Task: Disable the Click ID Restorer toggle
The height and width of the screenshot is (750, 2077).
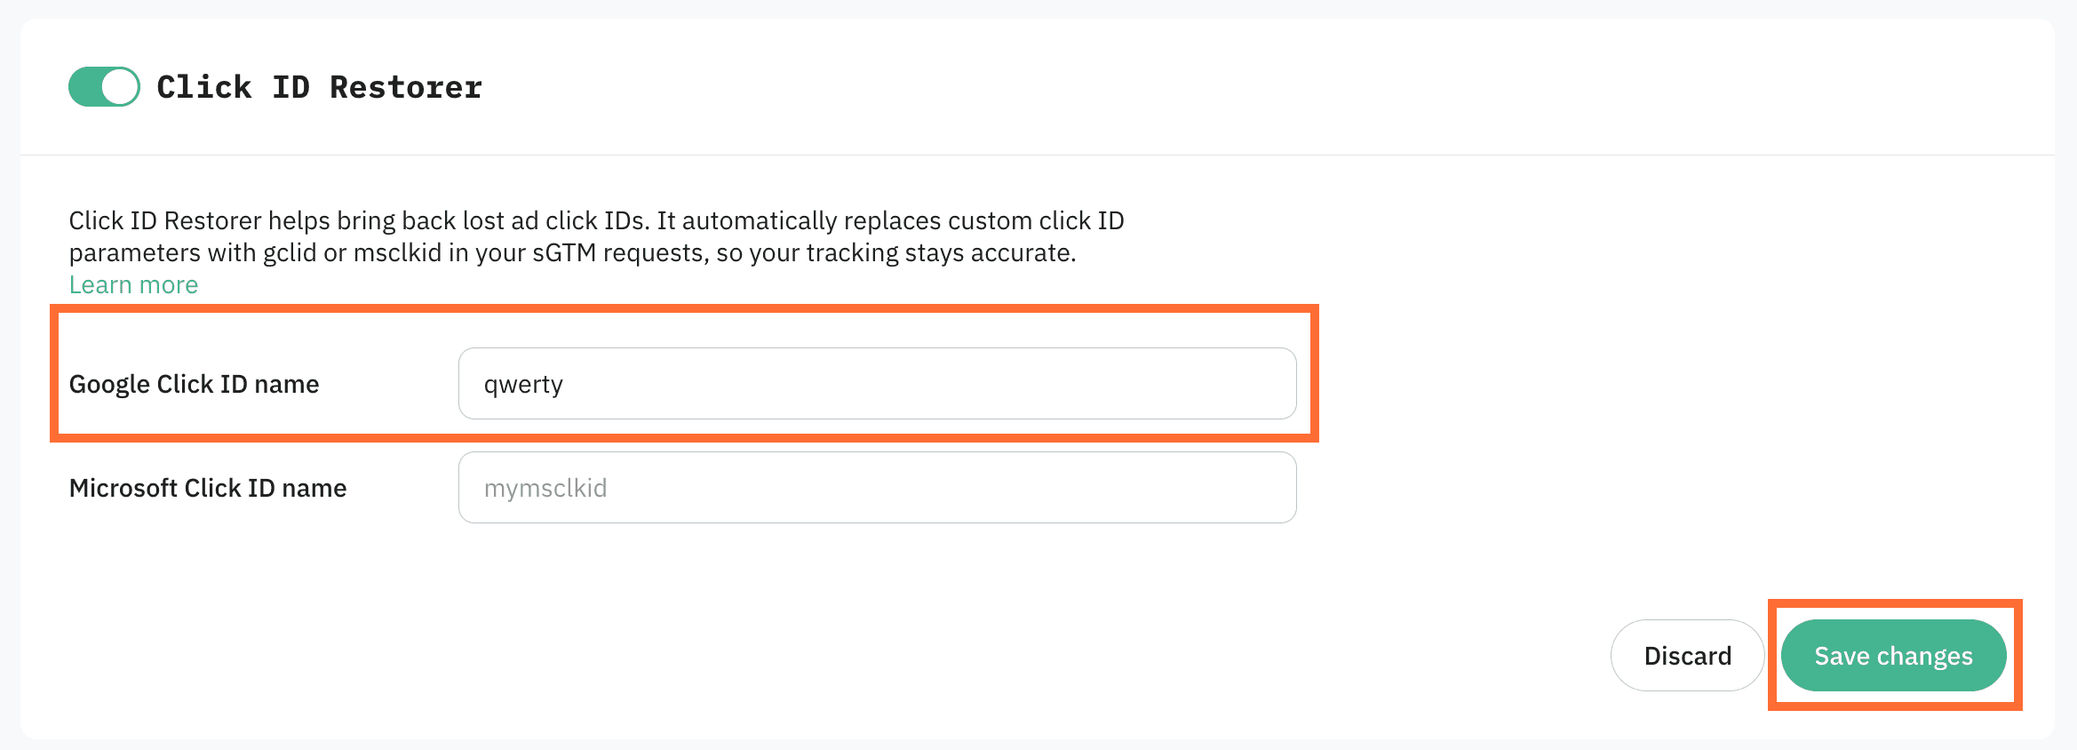Action: (x=104, y=87)
